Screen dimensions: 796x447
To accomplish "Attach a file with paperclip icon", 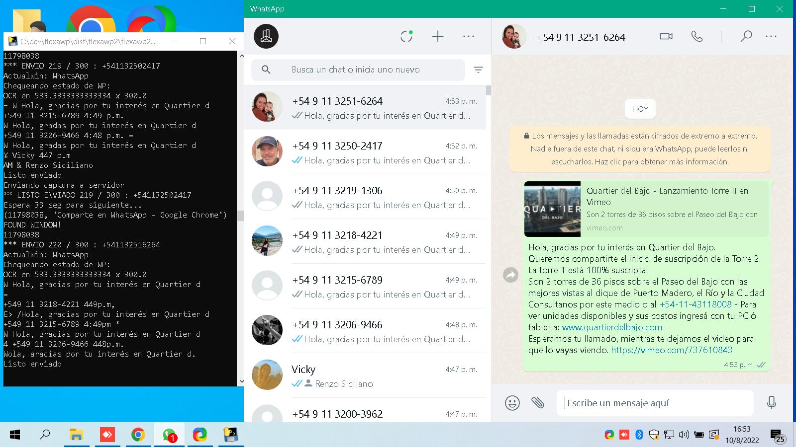I will pyautogui.click(x=538, y=403).
